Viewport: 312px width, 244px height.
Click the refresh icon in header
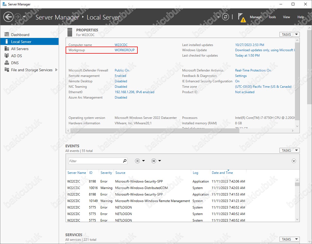(x=226, y=17)
